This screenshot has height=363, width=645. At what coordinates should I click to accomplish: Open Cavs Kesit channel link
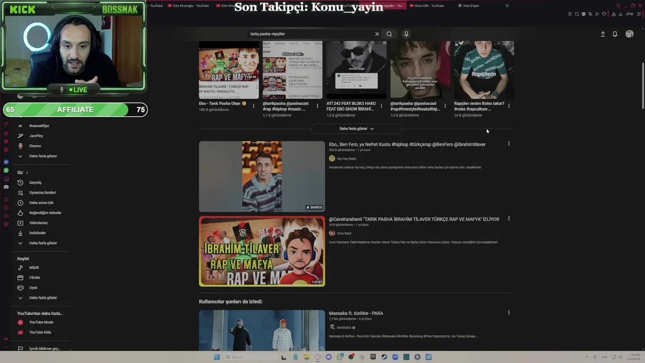pos(344,233)
